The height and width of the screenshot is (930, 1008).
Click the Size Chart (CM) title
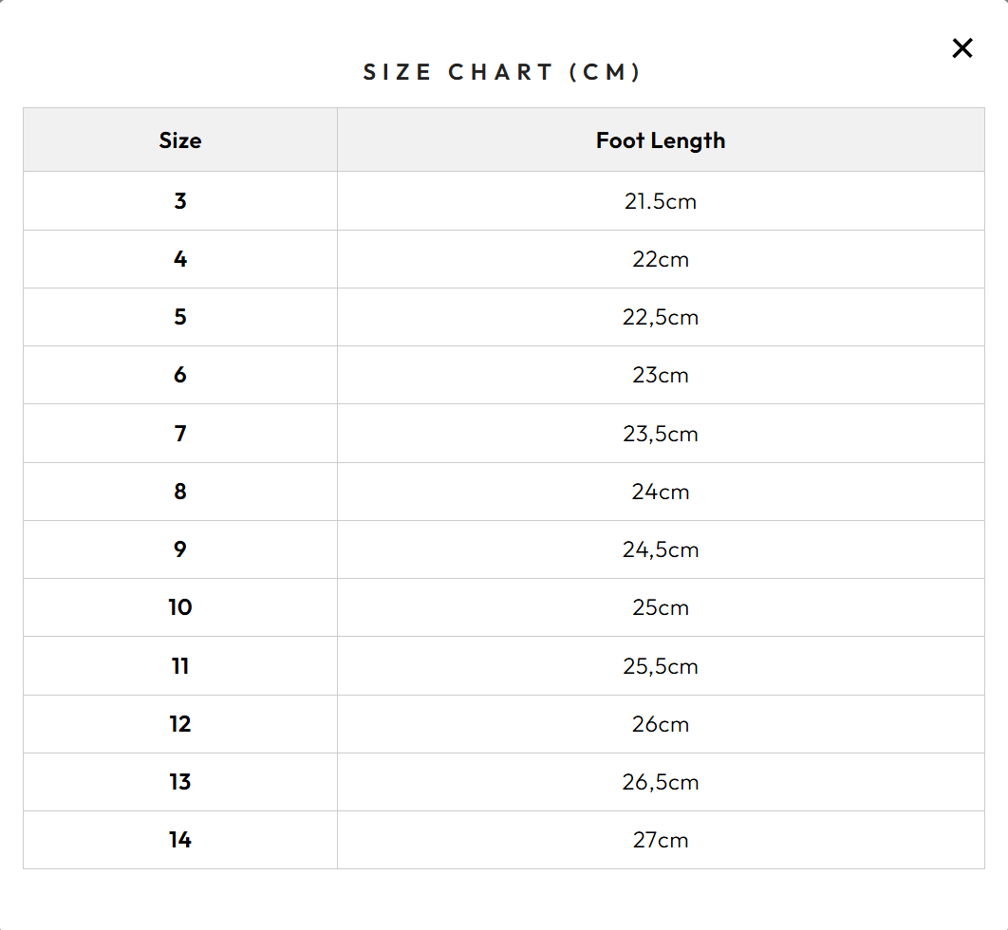503,72
